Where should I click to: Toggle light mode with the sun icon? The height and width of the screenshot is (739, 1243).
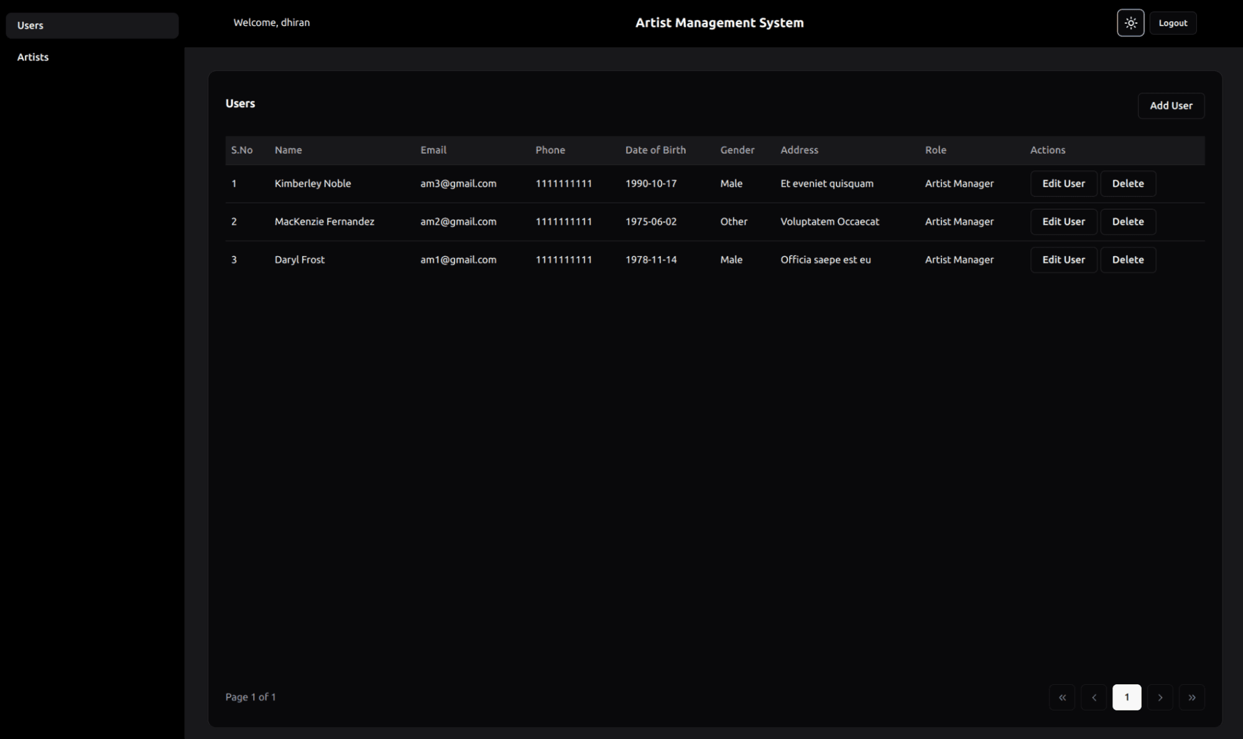1130,22
